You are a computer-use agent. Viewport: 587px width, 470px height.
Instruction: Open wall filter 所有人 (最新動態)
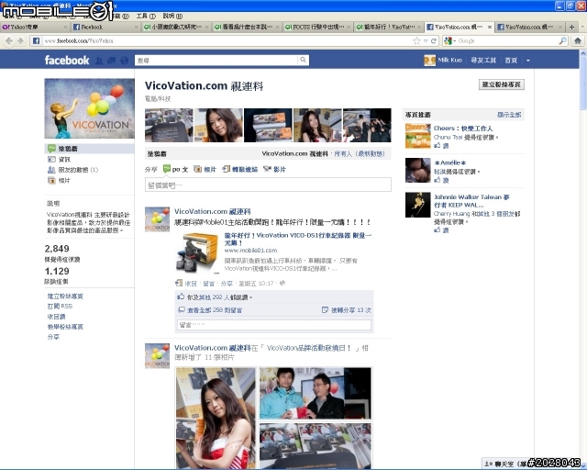click(x=360, y=153)
